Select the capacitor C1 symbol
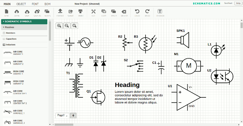243x126 pixels. point(161,67)
